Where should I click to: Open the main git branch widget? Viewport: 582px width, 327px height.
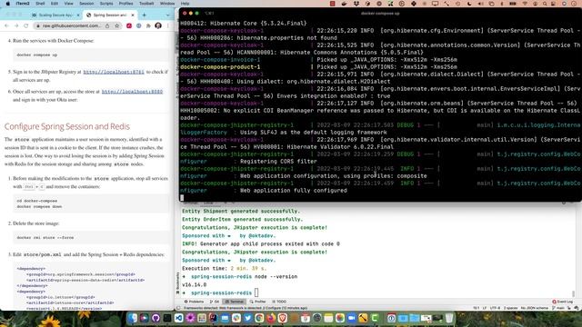559,308
